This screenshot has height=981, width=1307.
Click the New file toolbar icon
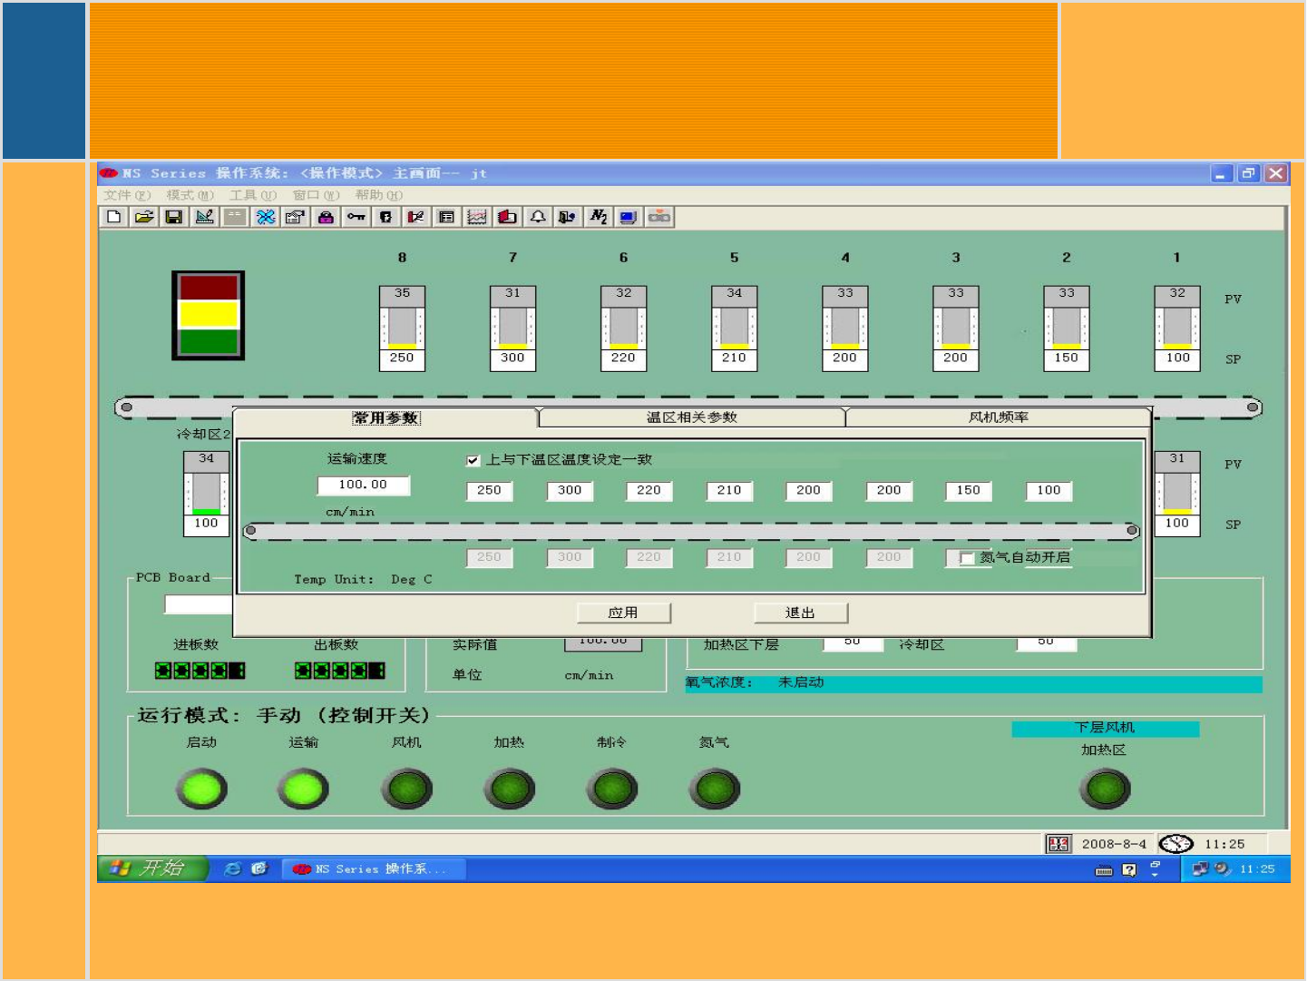113,217
